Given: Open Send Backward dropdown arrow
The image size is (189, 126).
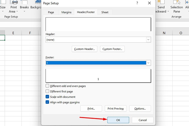Looking at the screenshot, I should (x=168, y=11).
